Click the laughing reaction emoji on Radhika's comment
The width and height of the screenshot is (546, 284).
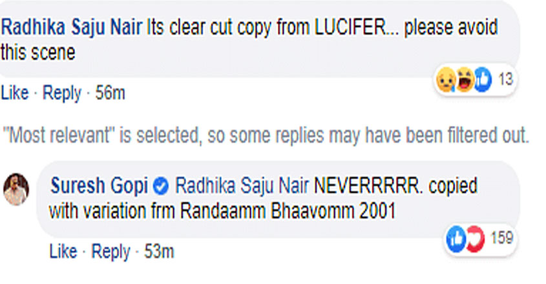click(x=465, y=79)
